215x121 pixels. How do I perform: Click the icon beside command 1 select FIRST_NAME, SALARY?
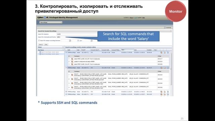(x=72, y=59)
